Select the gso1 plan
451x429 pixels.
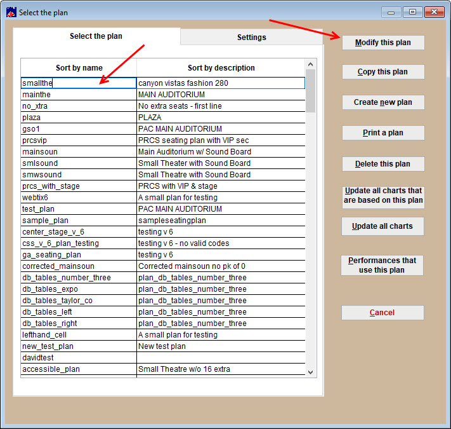[x=79, y=129]
